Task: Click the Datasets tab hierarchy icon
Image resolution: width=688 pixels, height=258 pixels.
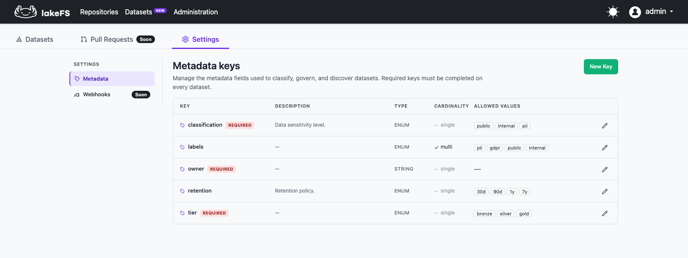Action: click(19, 39)
